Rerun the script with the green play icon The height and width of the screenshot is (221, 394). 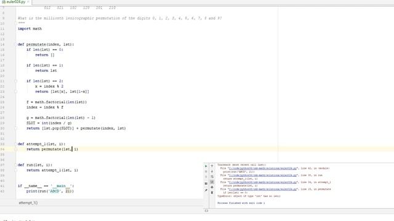click(x=206, y=166)
